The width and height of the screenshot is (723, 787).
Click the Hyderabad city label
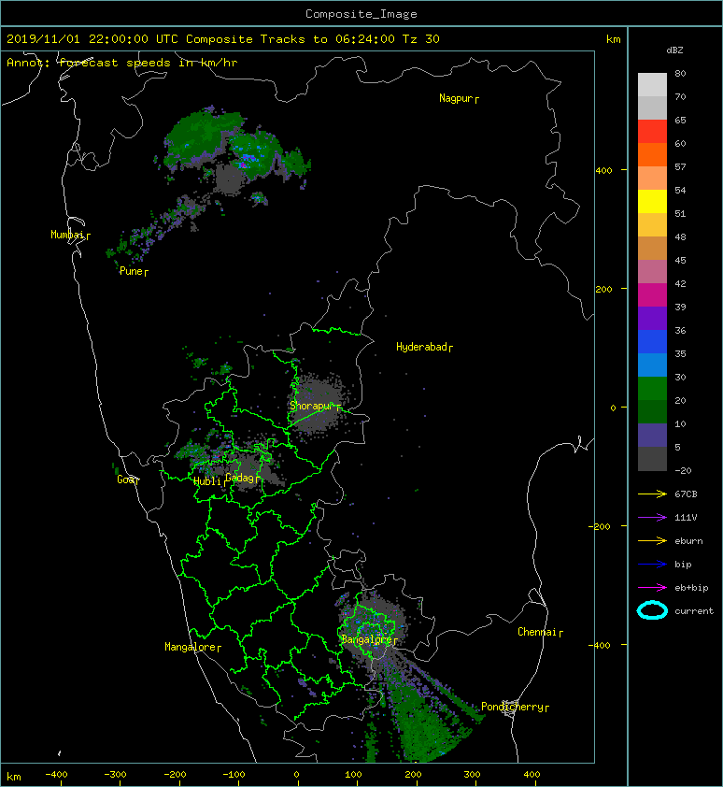click(424, 347)
